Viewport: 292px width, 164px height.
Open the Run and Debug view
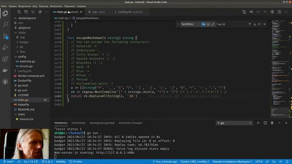coord(5,47)
